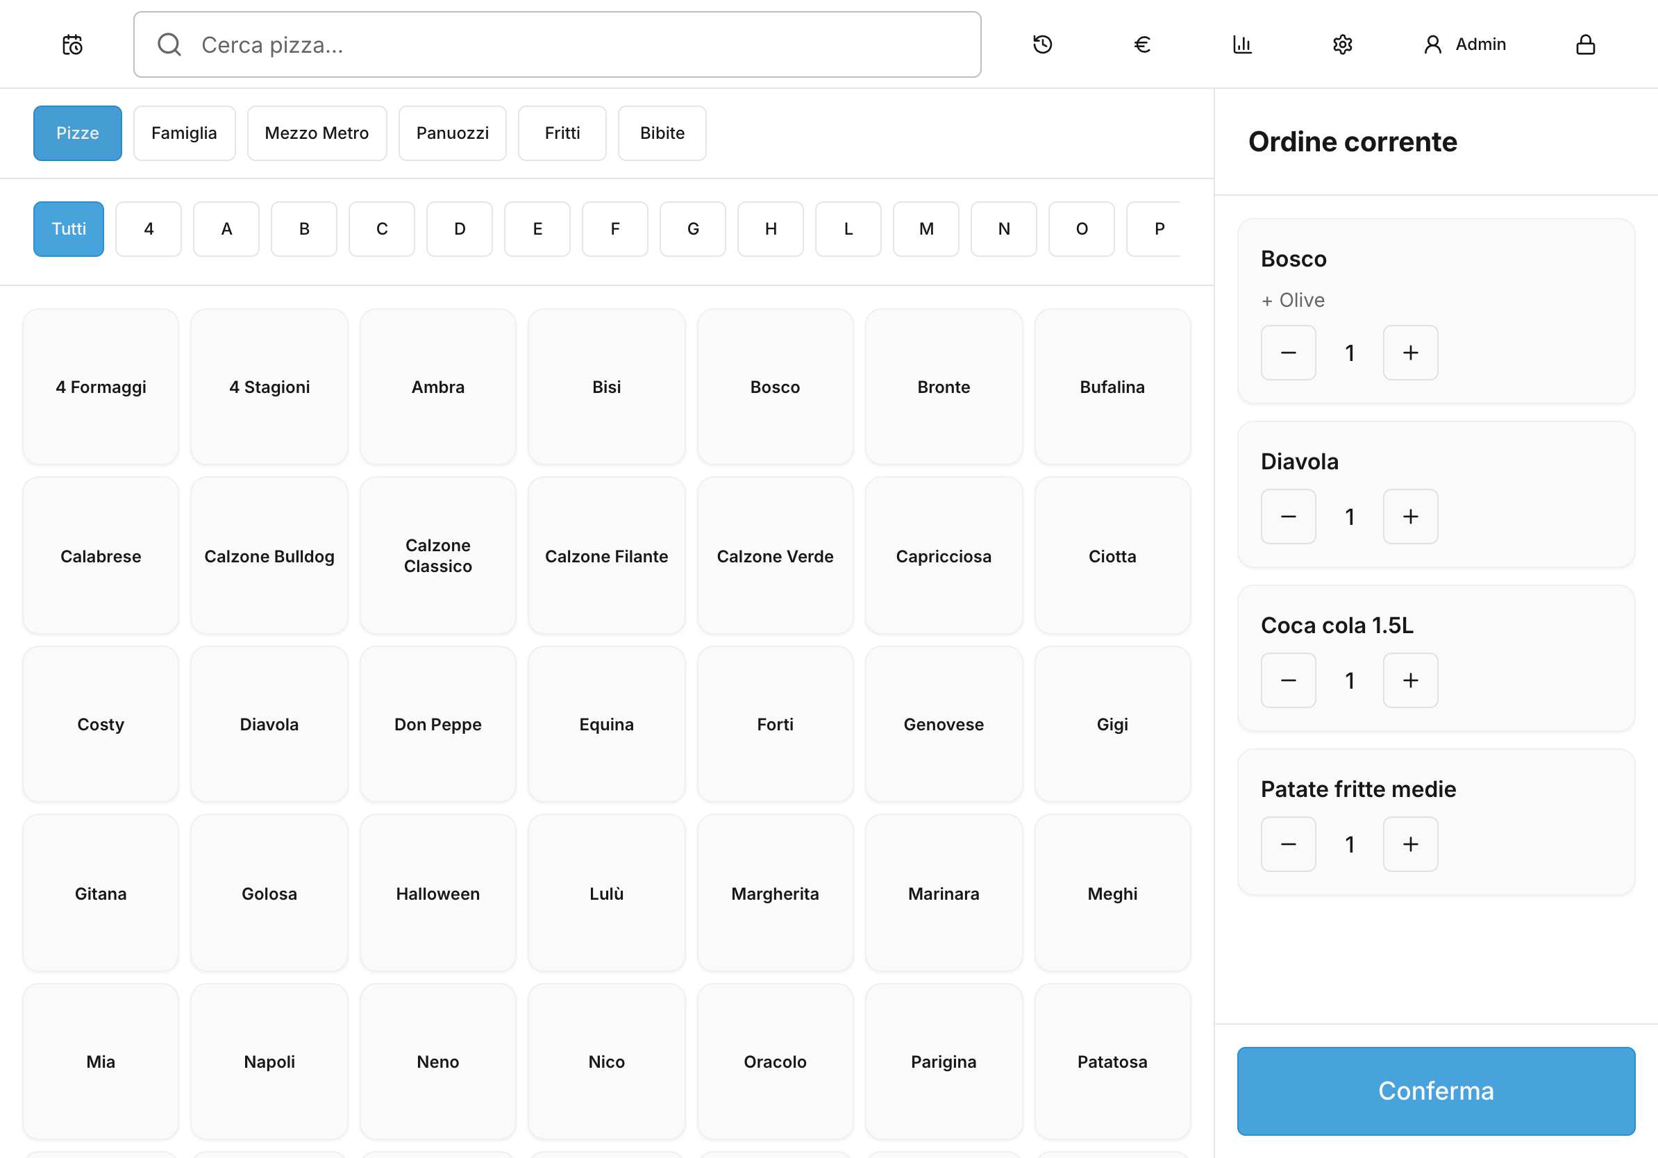Add the Margherita pizza
Viewport: 1658px width, 1158px height.
775,893
